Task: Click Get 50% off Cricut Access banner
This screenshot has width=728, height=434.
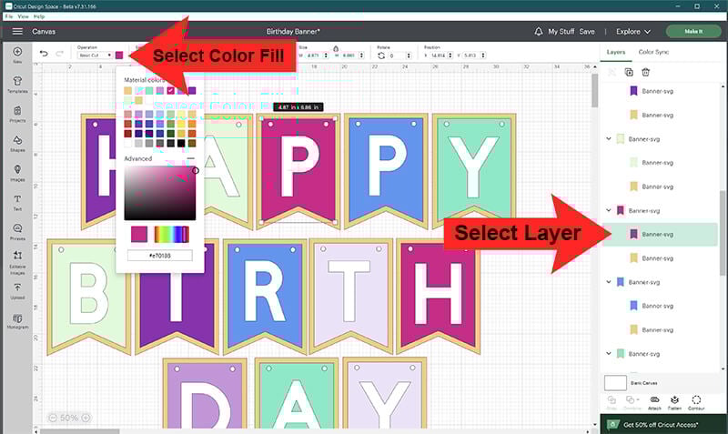Action: [x=663, y=424]
